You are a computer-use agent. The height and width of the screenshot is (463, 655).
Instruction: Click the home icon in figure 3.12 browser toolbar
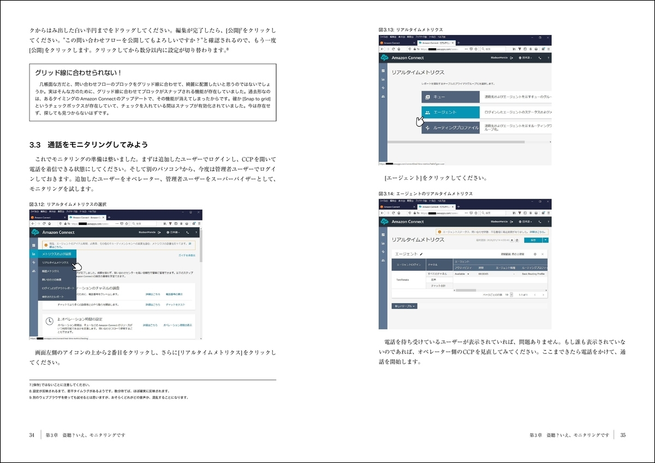pyautogui.click(x=50, y=223)
